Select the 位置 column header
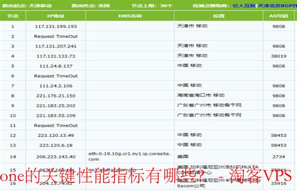The height and width of the screenshot is (191, 297). (x=218, y=16)
